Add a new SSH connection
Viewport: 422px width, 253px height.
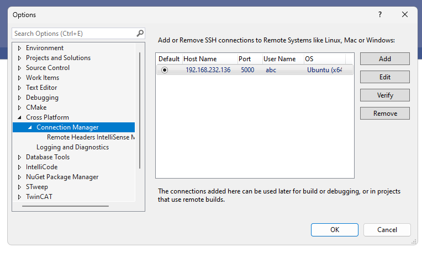385,59
